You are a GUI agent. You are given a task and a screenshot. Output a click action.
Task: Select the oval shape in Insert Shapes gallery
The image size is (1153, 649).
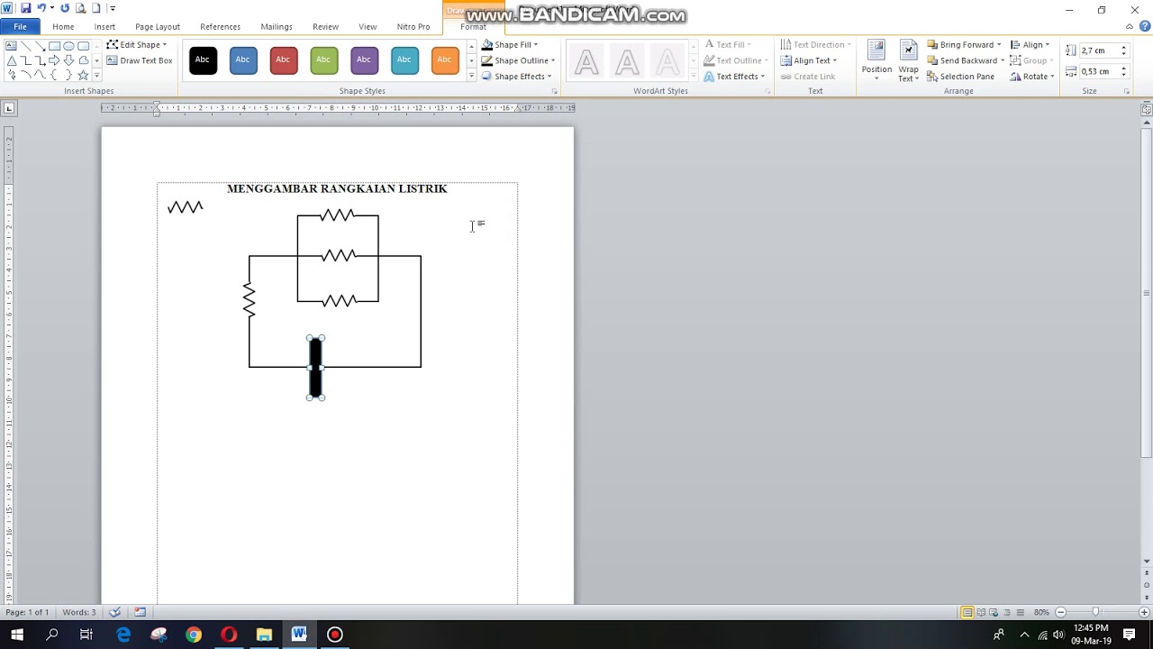click(68, 46)
